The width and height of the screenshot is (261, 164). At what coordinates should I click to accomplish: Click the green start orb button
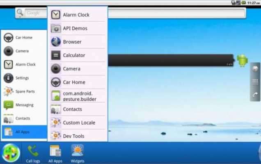point(11,153)
